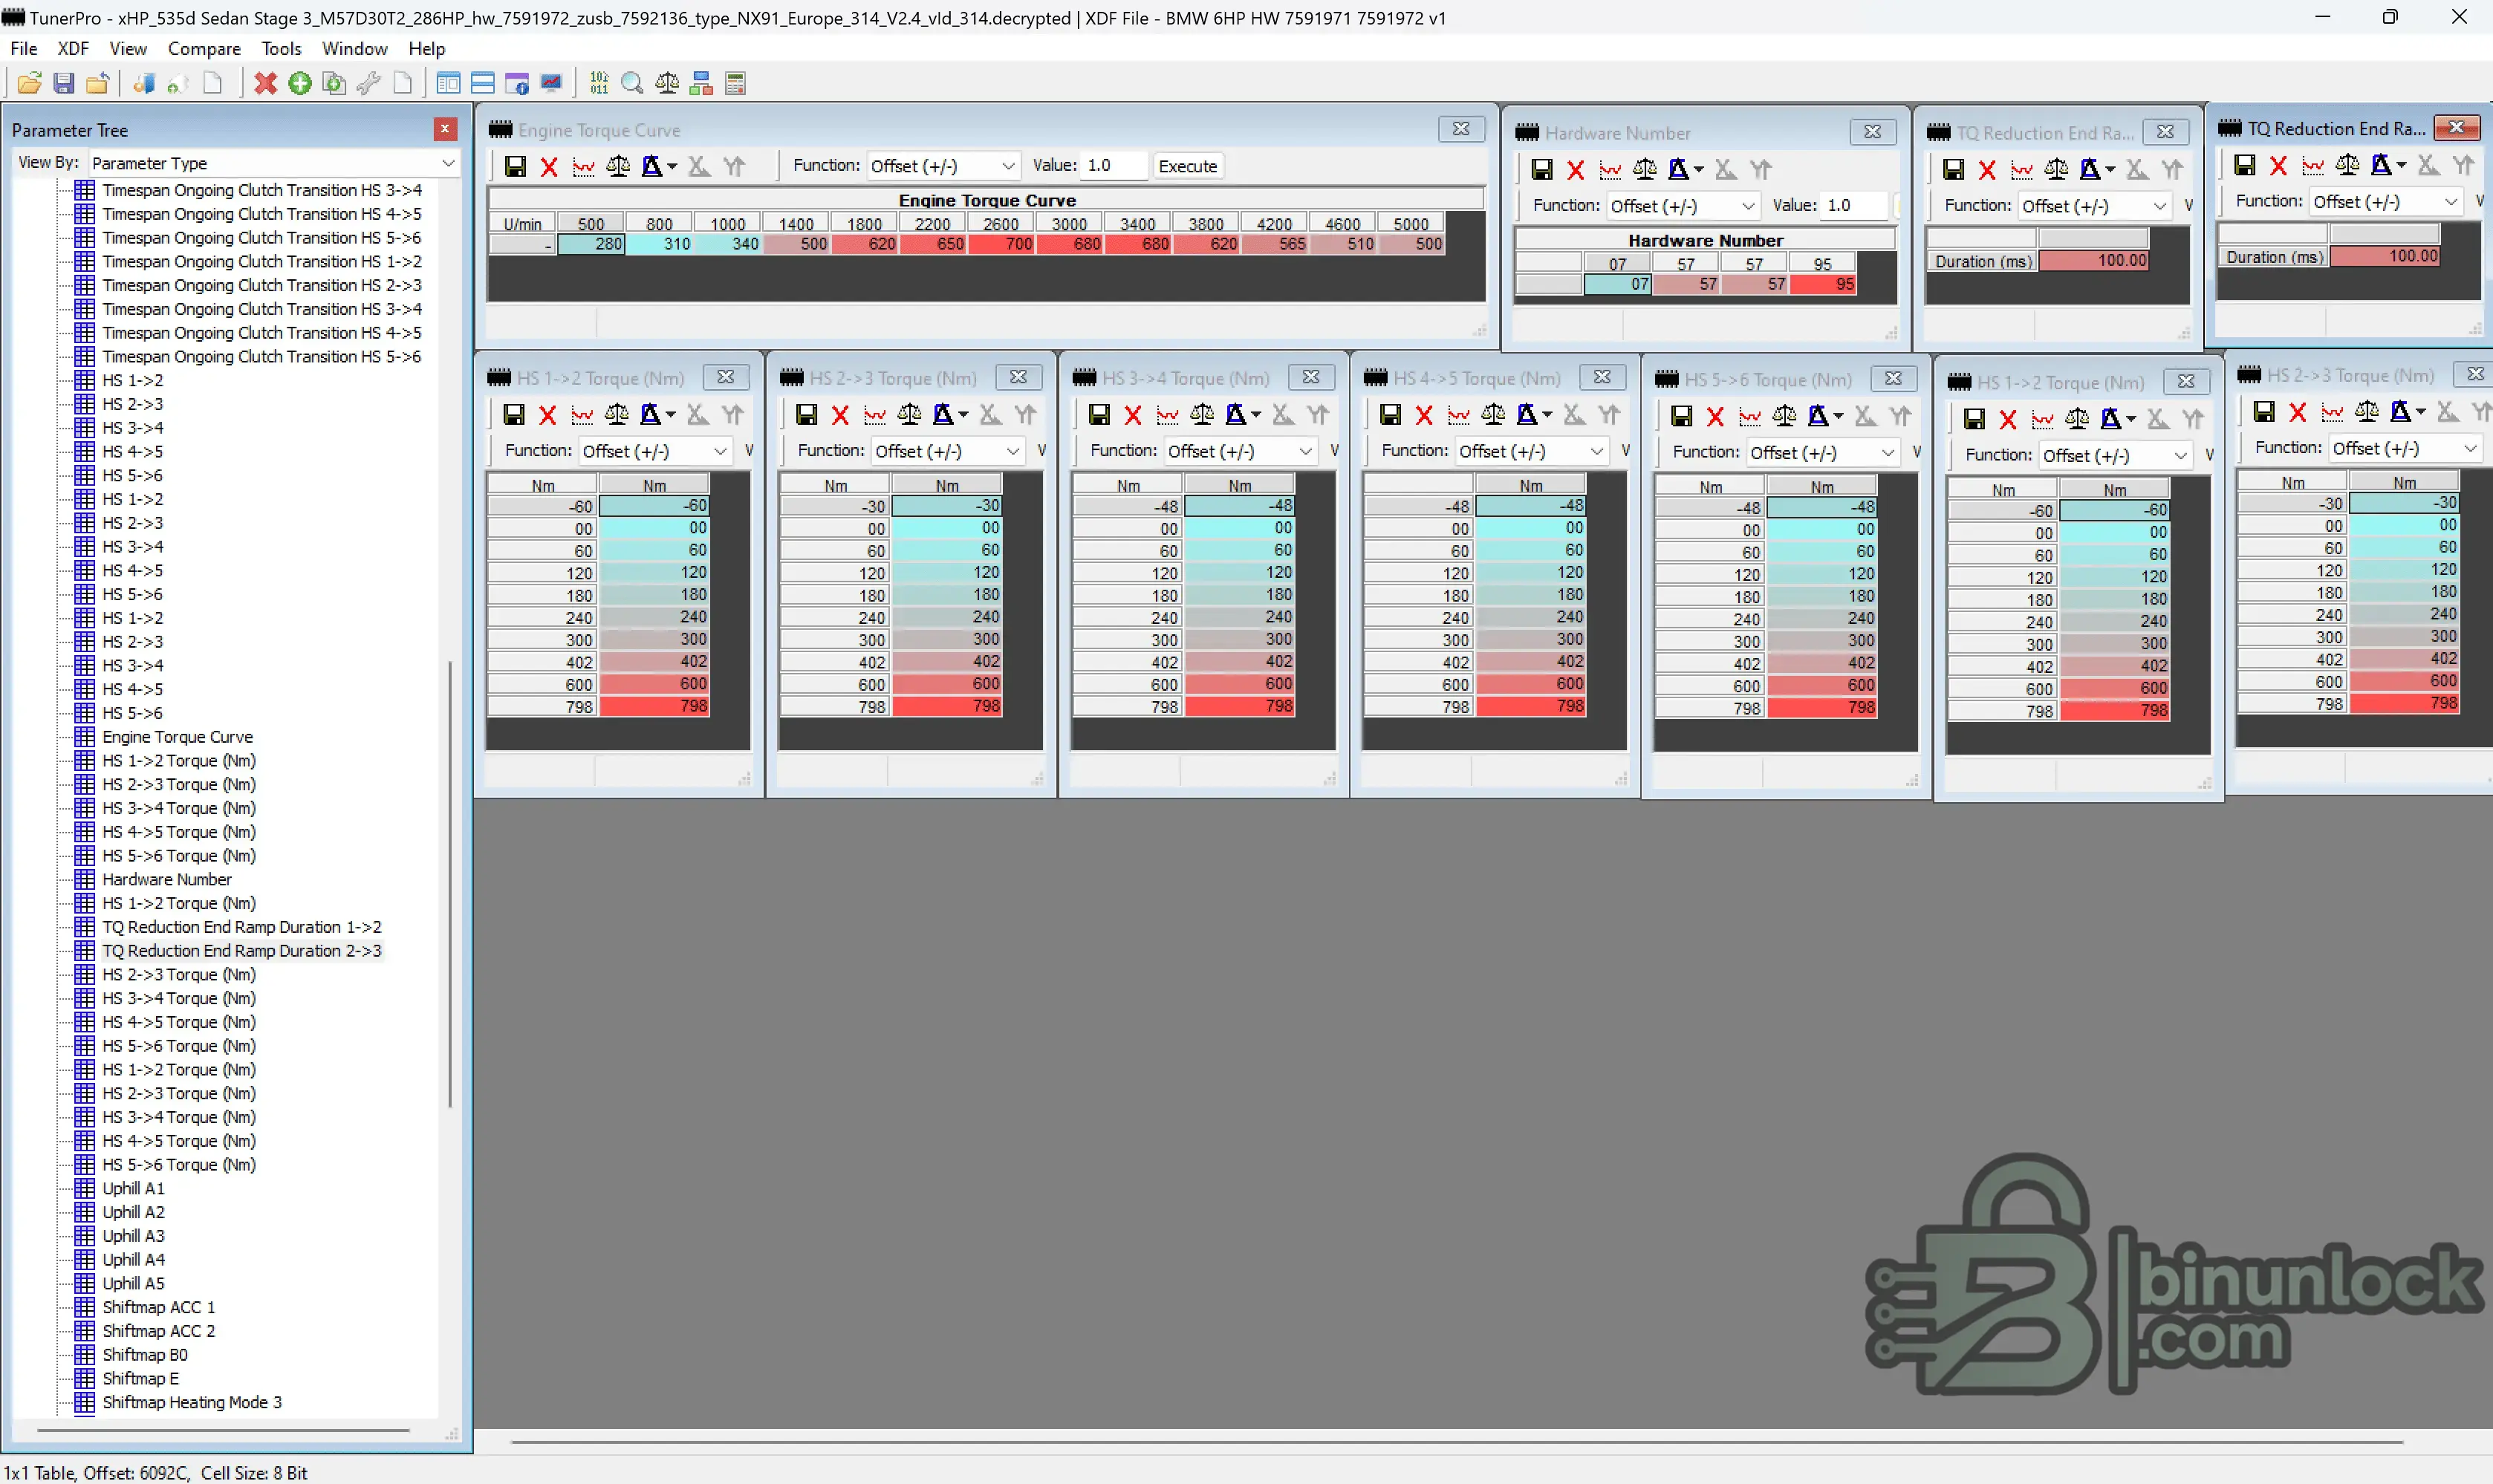Save the Hardware Number table with floppy icon
Viewport: 2493px width, 1484px height.
coord(1542,169)
